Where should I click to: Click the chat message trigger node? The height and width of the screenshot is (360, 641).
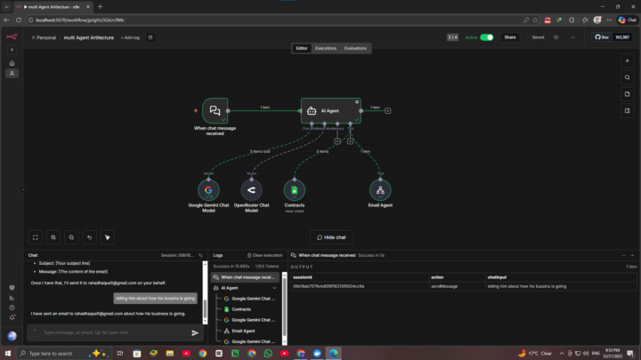coord(215,110)
